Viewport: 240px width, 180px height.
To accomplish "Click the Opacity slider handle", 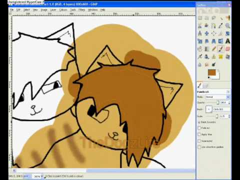I will [217, 102].
